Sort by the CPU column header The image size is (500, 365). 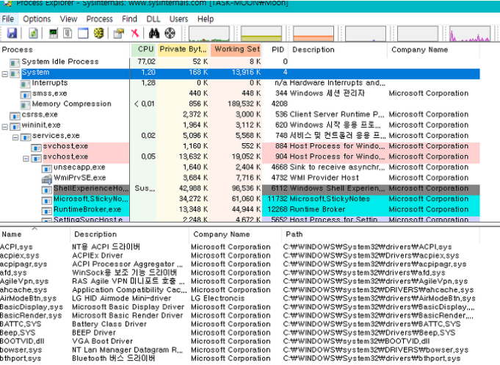click(143, 49)
